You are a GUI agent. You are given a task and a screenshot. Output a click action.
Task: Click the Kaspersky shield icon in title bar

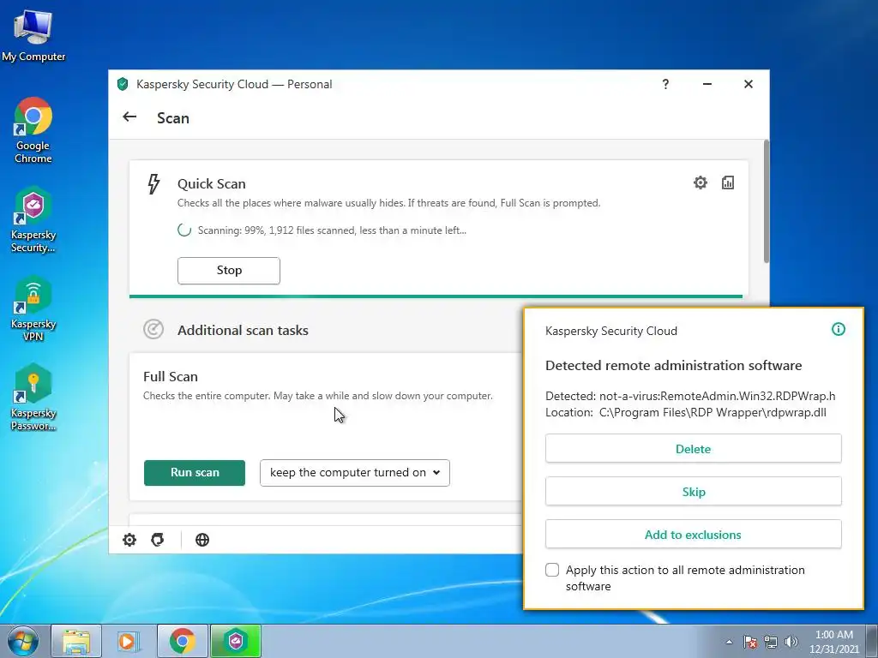123,84
